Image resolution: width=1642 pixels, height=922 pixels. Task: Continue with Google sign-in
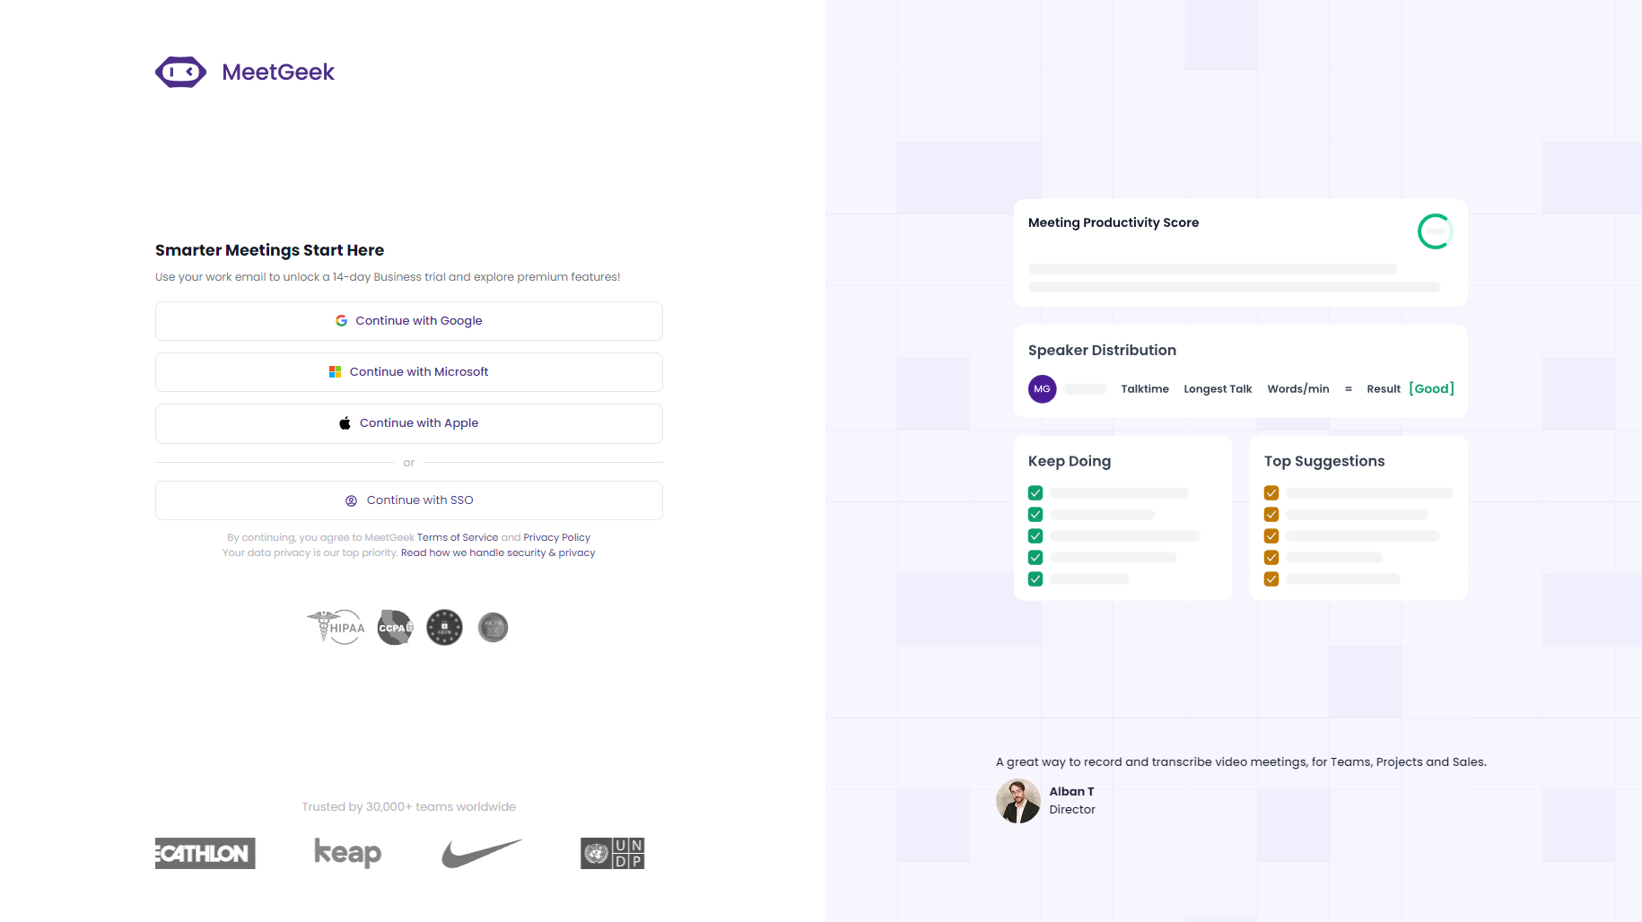pos(409,321)
